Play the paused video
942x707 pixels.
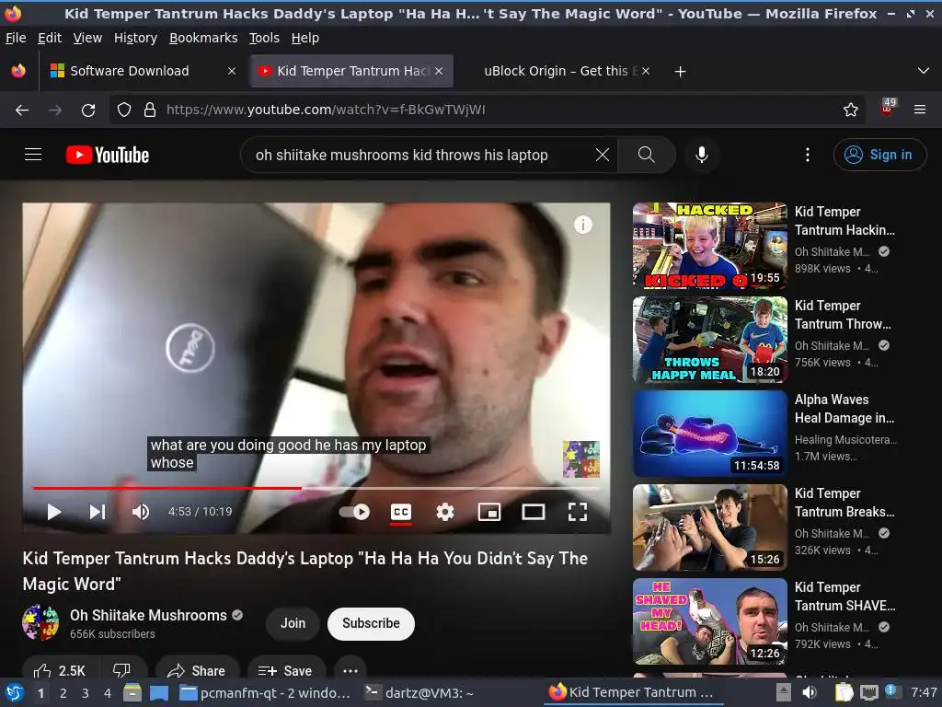54,512
